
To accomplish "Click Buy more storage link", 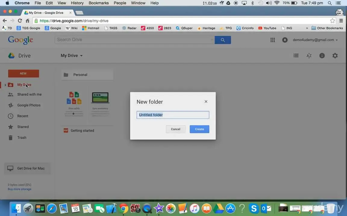I will tap(20, 189).
